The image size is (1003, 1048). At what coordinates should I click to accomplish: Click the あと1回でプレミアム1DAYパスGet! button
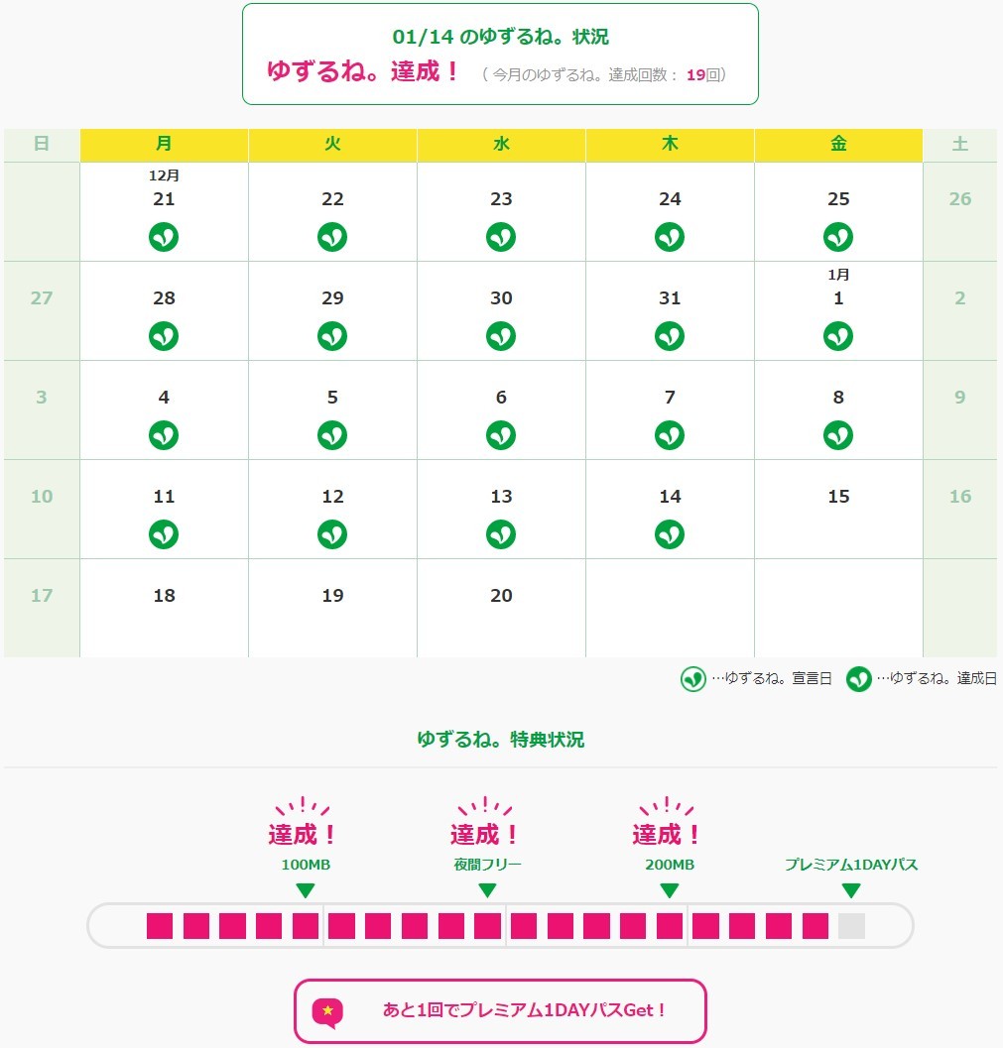(500, 1011)
